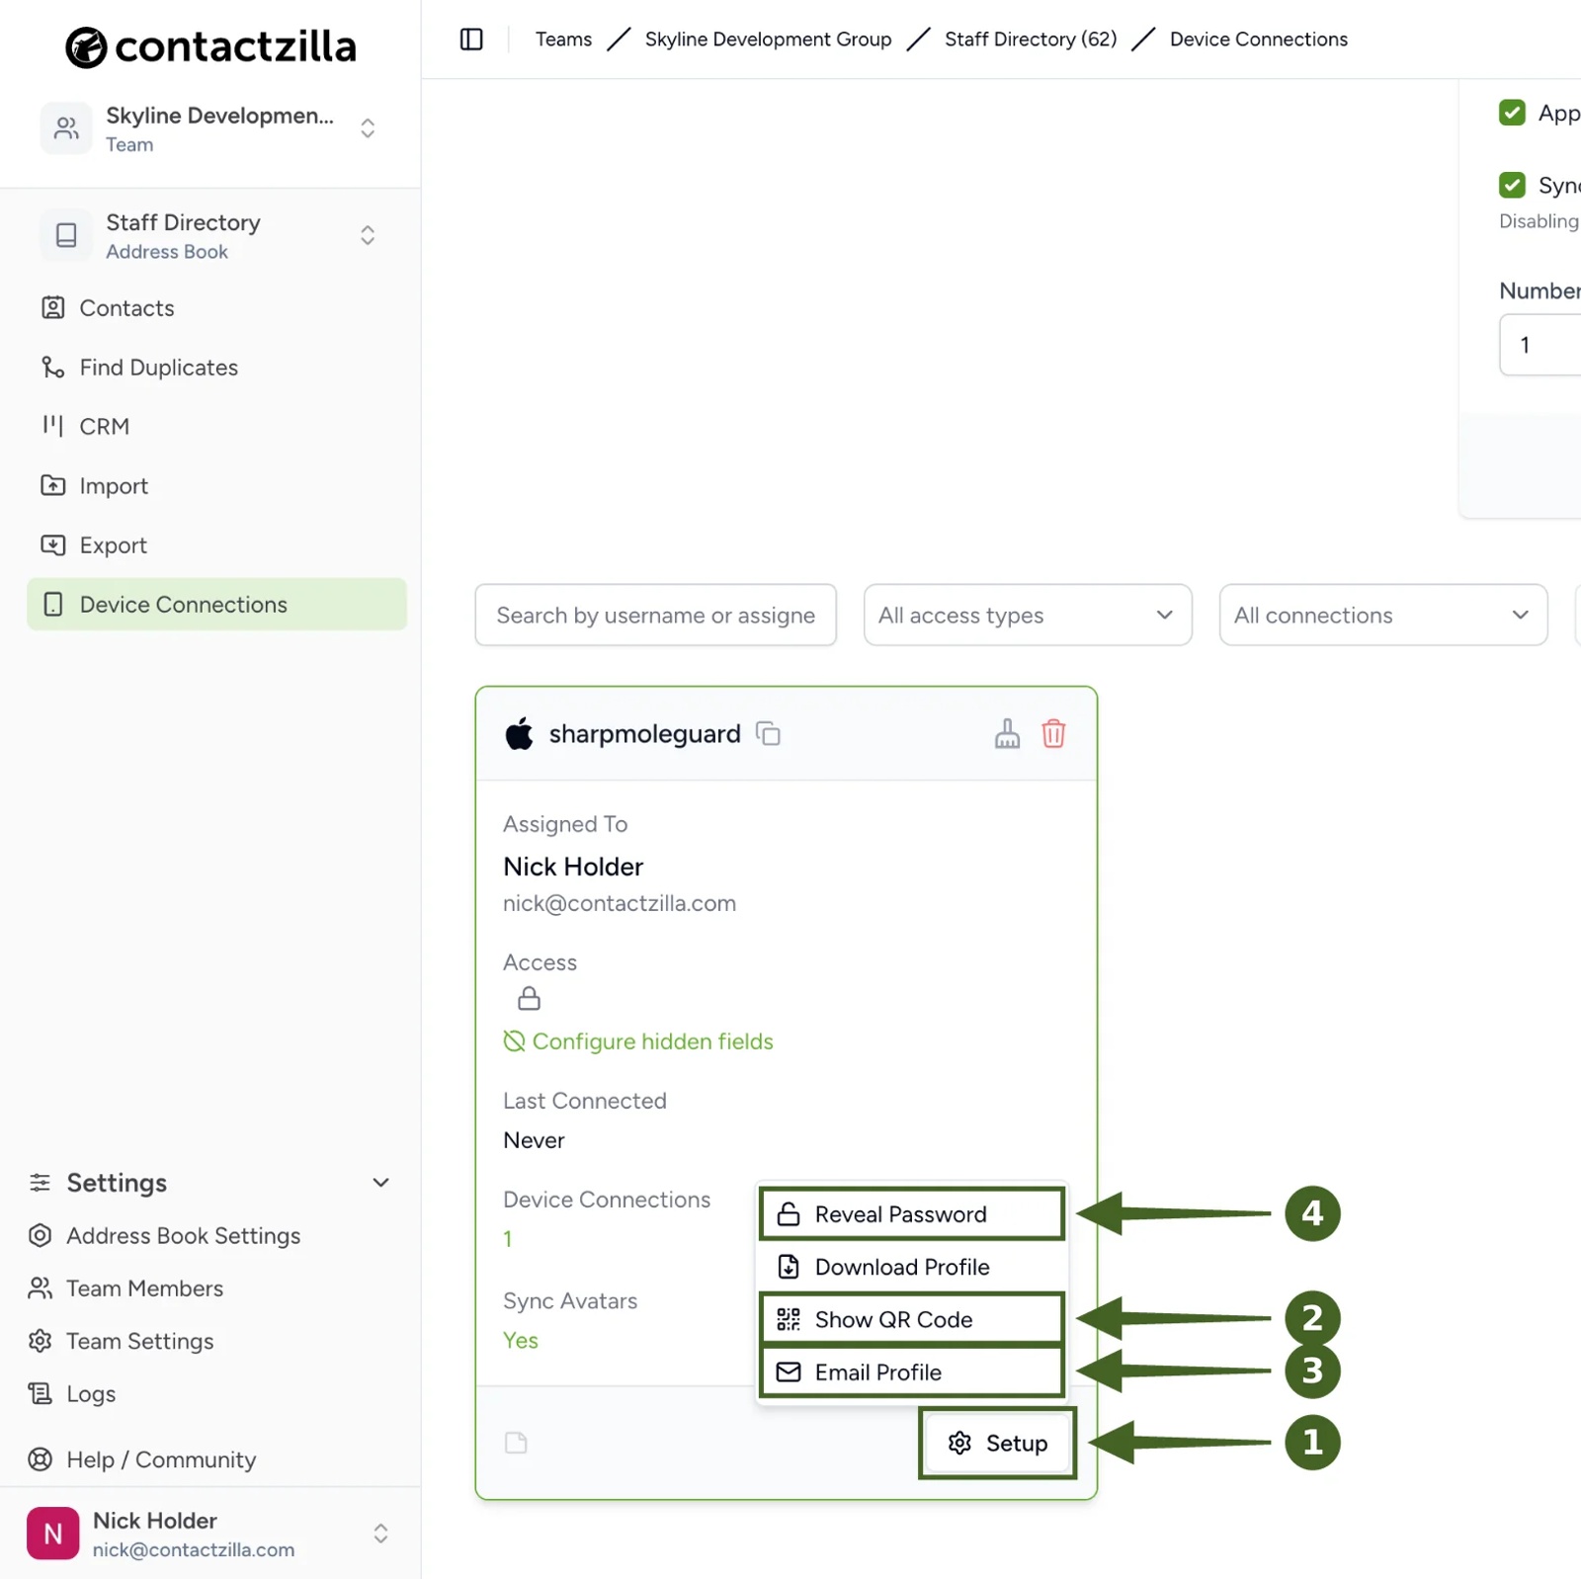Choose Show QR Code
This screenshot has width=1581, height=1579.
tap(912, 1319)
